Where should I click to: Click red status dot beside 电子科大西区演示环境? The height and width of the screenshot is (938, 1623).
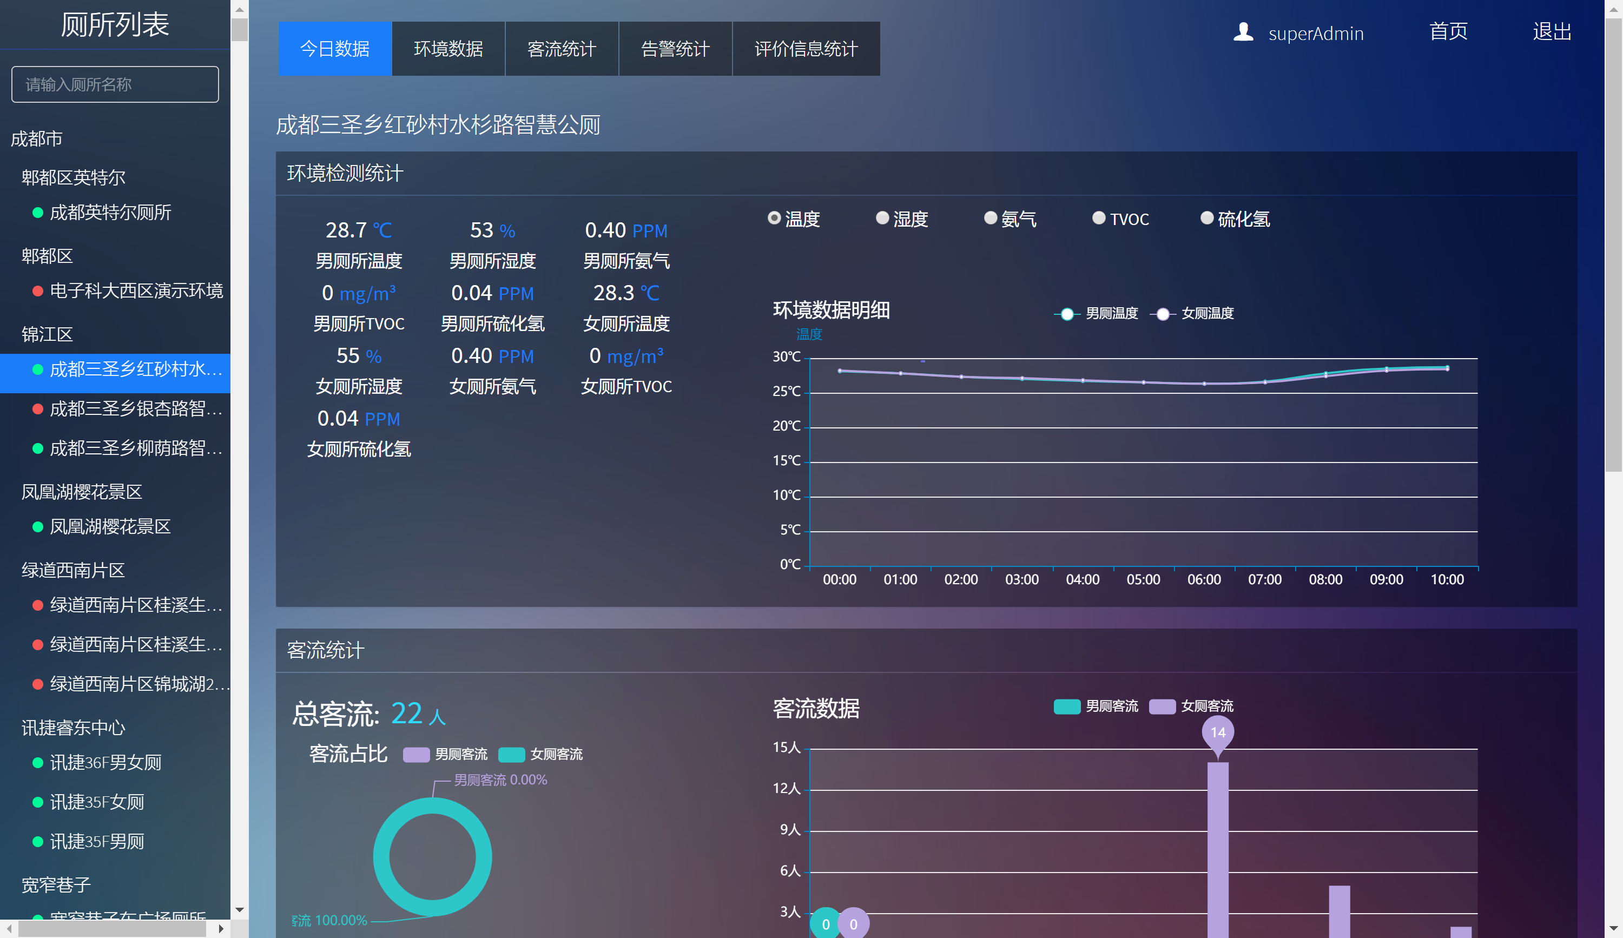click(x=38, y=291)
